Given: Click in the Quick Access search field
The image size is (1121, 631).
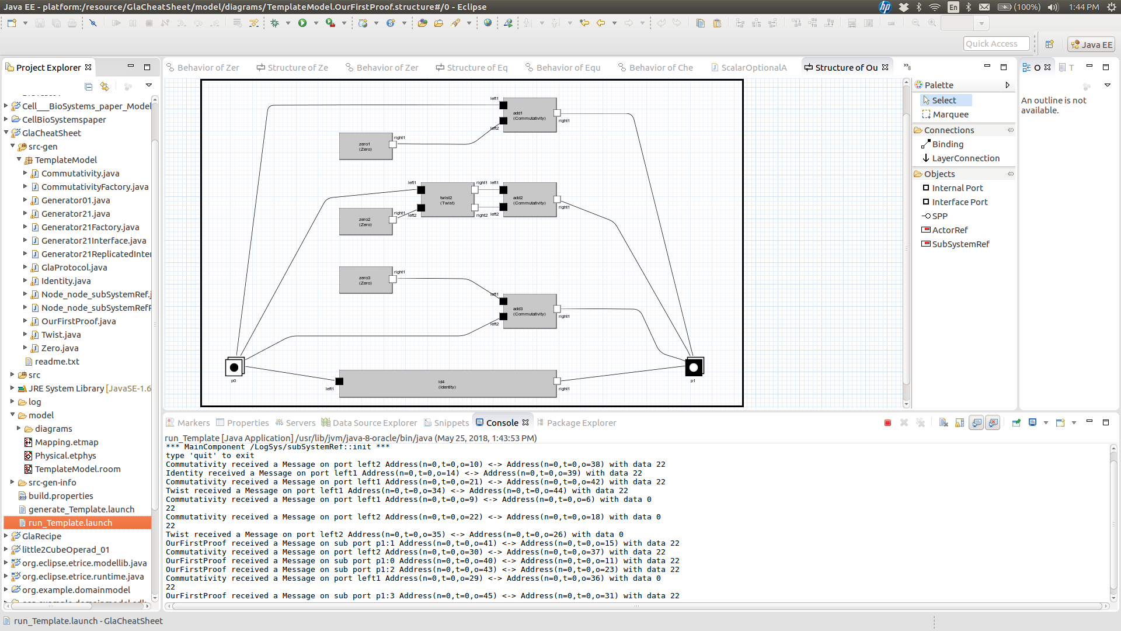Looking at the screenshot, I should [x=996, y=44].
